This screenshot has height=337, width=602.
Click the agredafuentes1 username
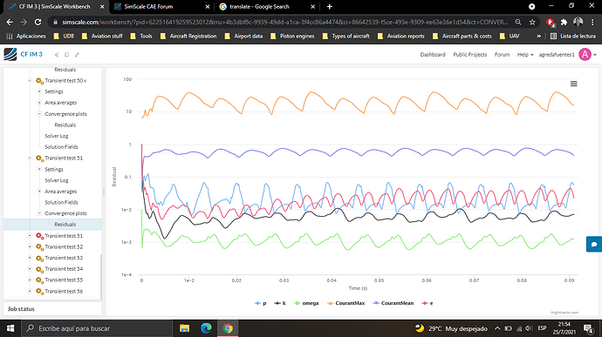pos(557,55)
